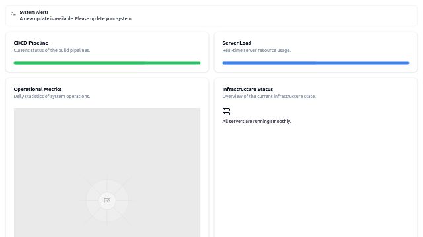Image resolution: width=423 pixels, height=237 pixels.
Task: Click 'All servers are running smoothly' message
Action: click(256, 121)
